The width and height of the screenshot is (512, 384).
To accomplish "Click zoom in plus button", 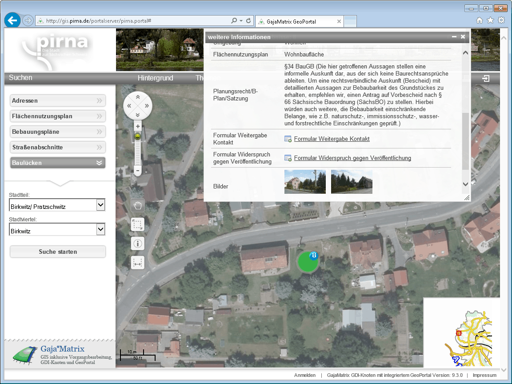I will coord(138,127).
